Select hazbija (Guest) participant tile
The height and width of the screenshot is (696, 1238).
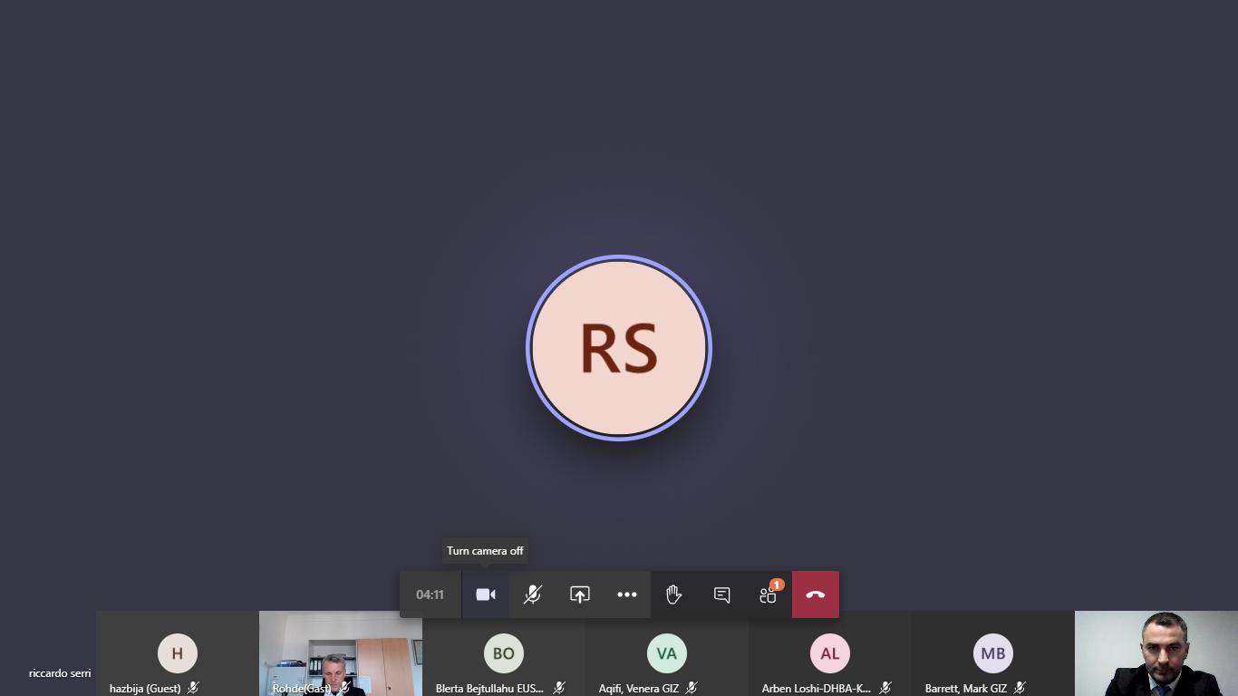pyautogui.click(x=178, y=653)
